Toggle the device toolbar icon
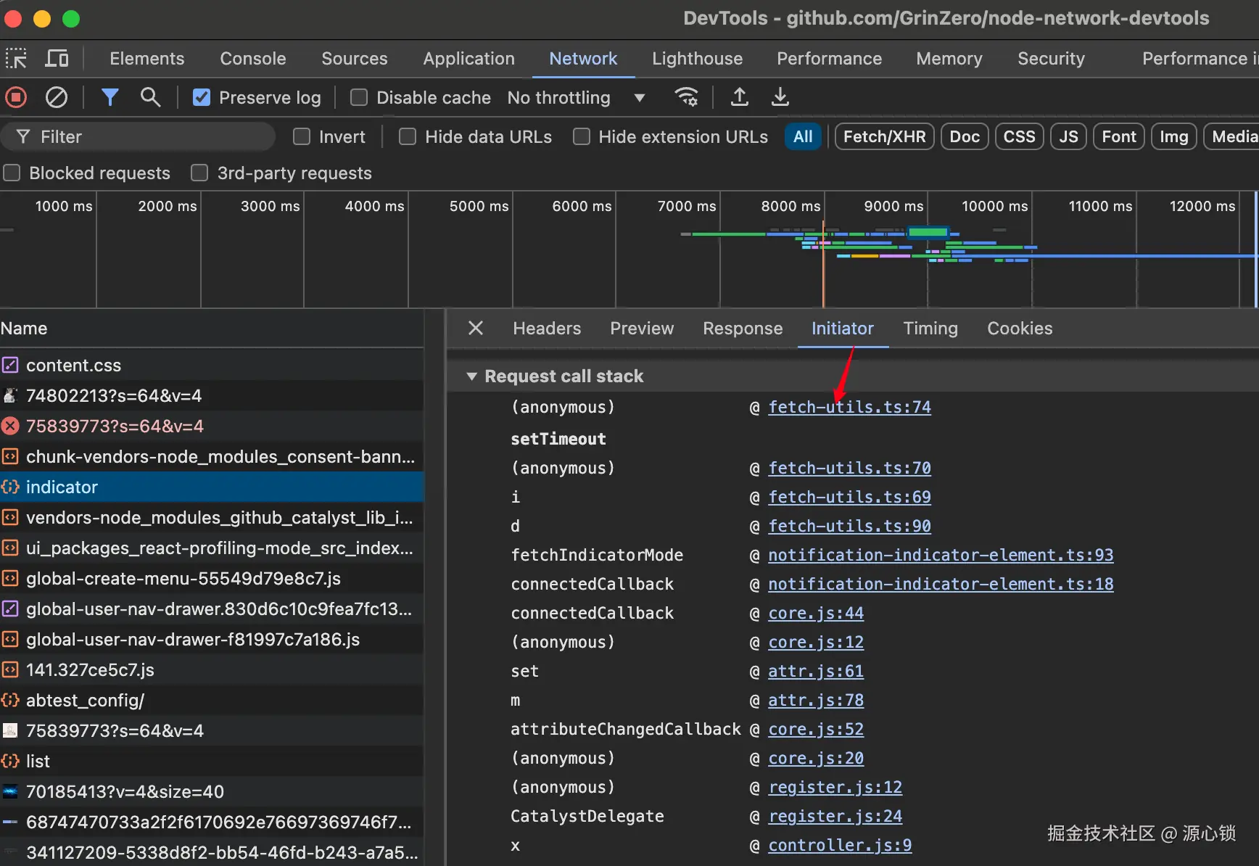 pyautogui.click(x=57, y=59)
